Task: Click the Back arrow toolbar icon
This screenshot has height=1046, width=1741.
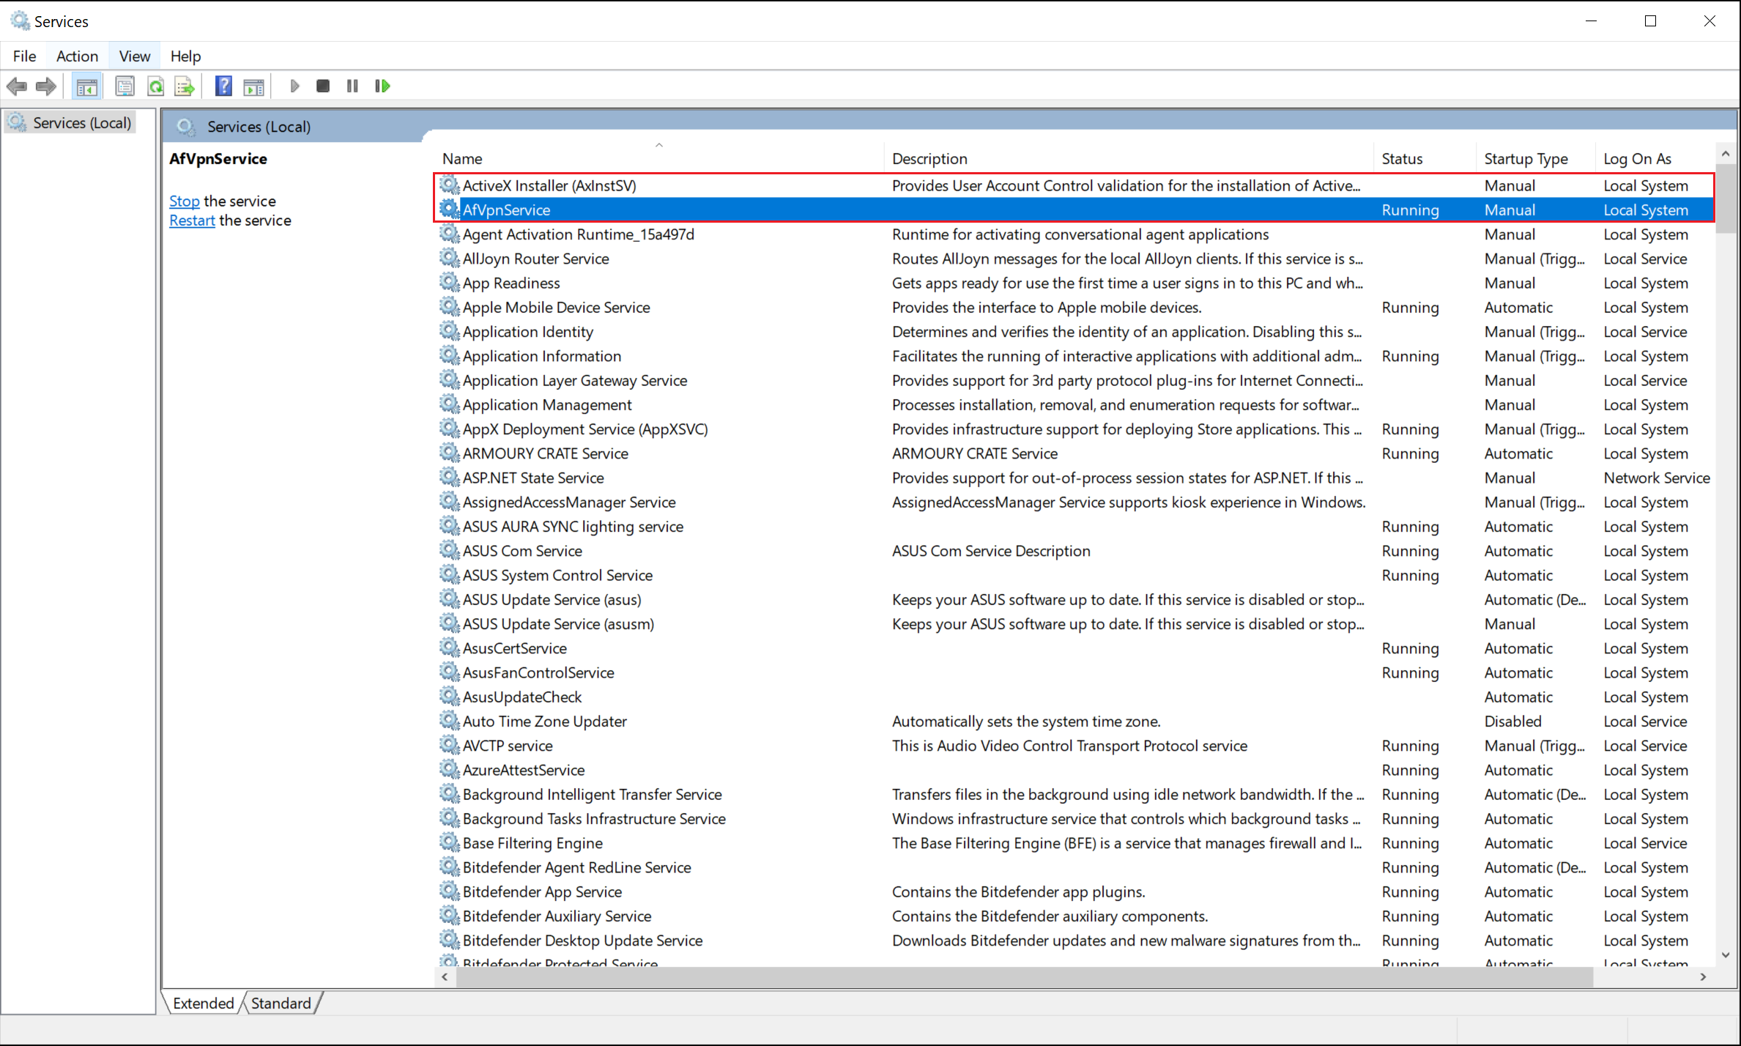Action: (17, 86)
